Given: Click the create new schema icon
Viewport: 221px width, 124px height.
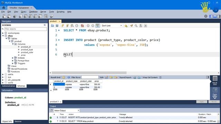Looking at the screenshot, I should pyautogui.click(x=21, y=17).
